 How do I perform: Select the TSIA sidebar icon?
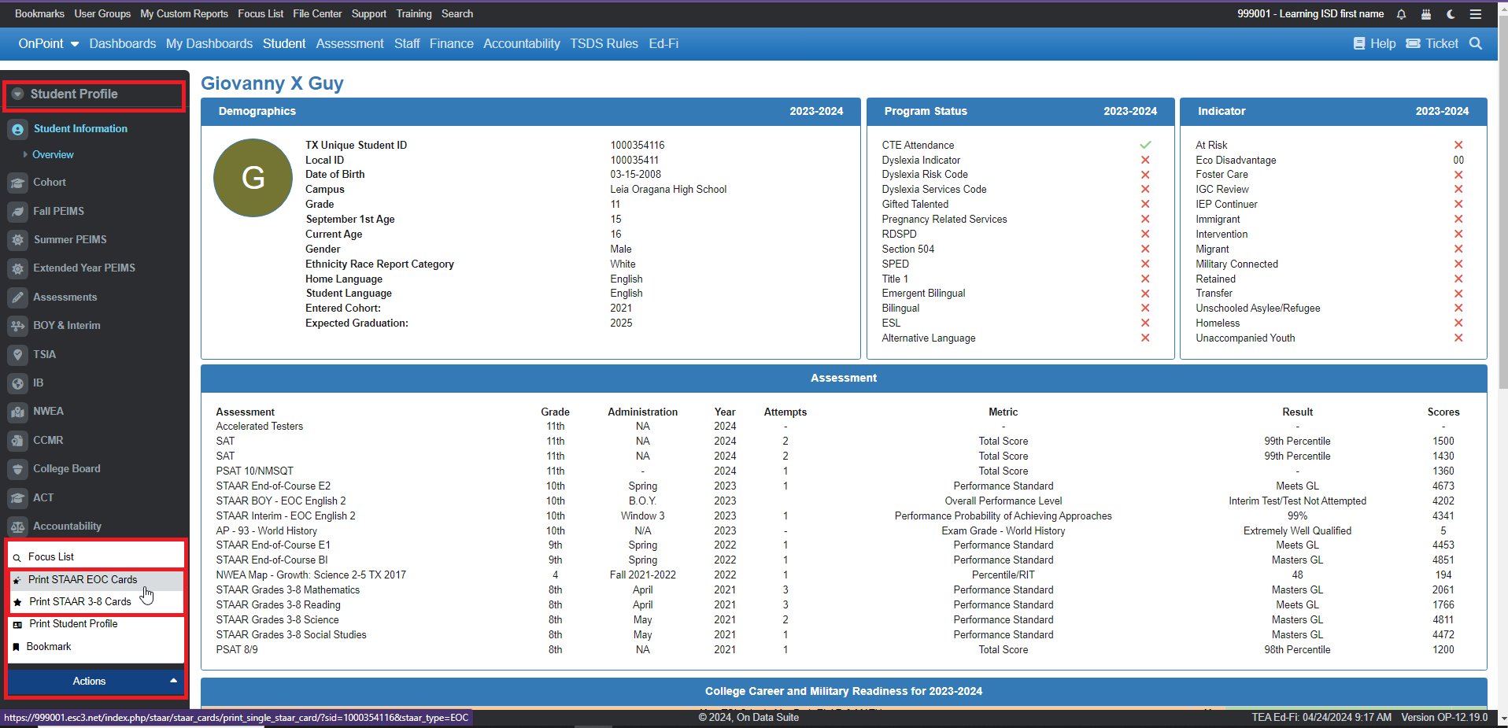click(x=17, y=354)
